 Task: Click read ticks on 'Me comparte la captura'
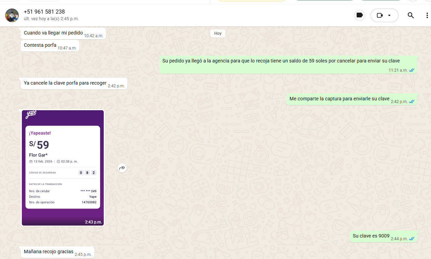pyautogui.click(x=412, y=102)
